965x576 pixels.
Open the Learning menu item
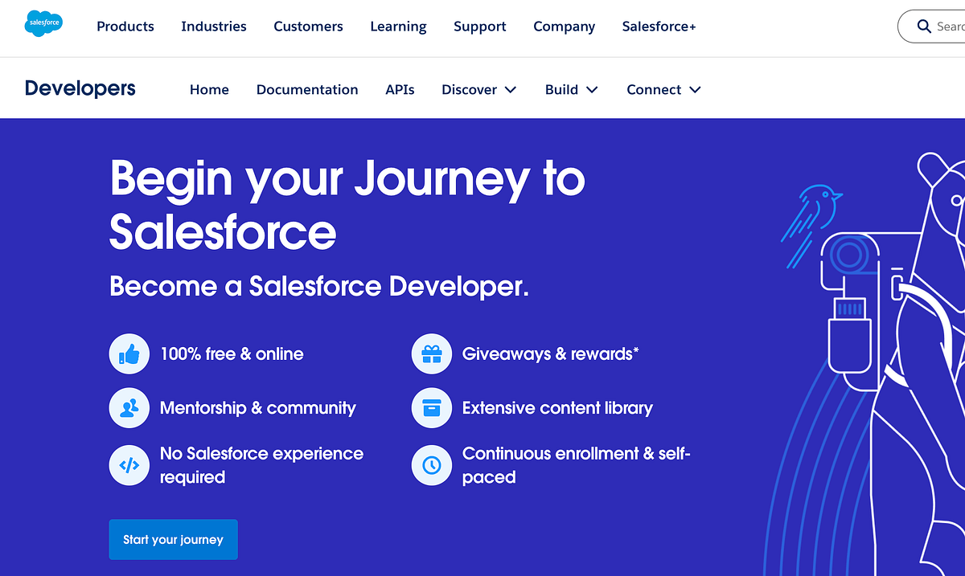[398, 26]
